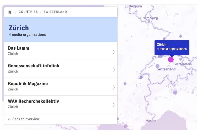Select the map marker near Luxembourg
The image size is (197, 130).
point(149,21)
